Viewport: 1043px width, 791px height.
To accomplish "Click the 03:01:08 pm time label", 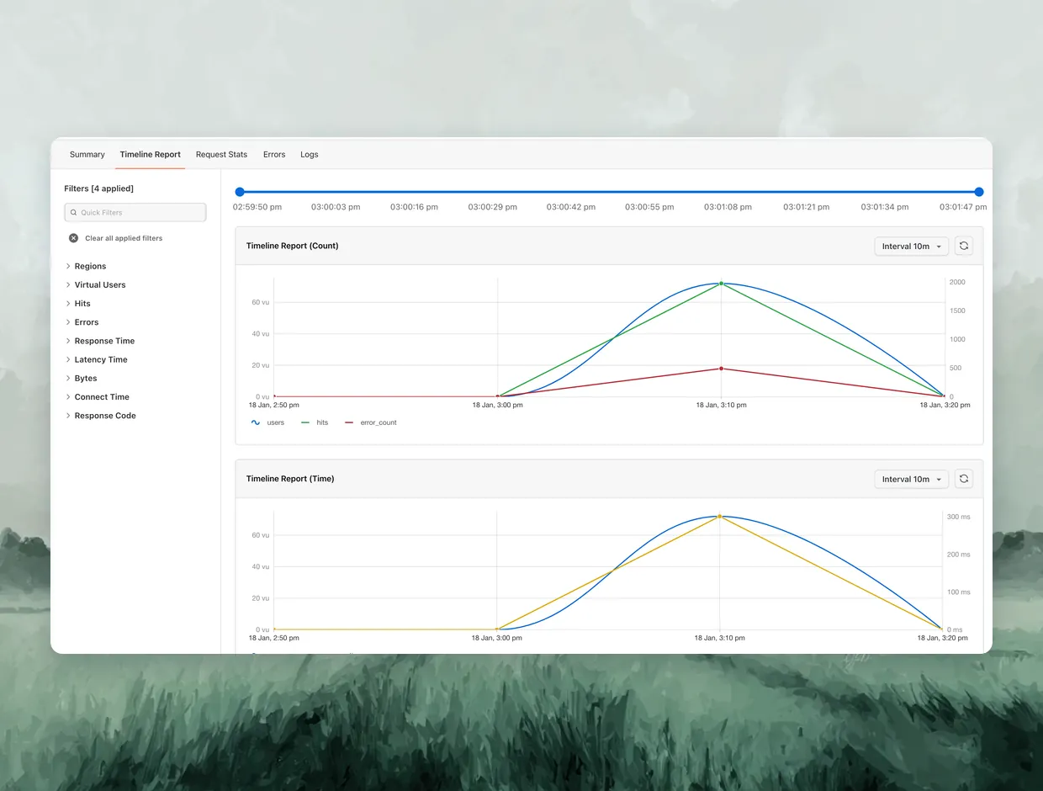I will pos(728,207).
